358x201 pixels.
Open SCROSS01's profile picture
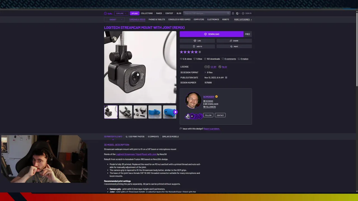[x=193, y=100]
